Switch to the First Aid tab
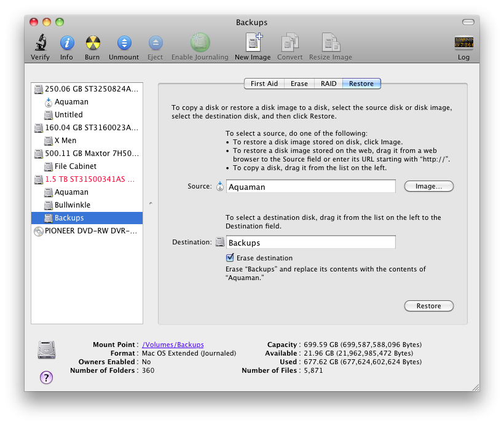 point(264,84)
